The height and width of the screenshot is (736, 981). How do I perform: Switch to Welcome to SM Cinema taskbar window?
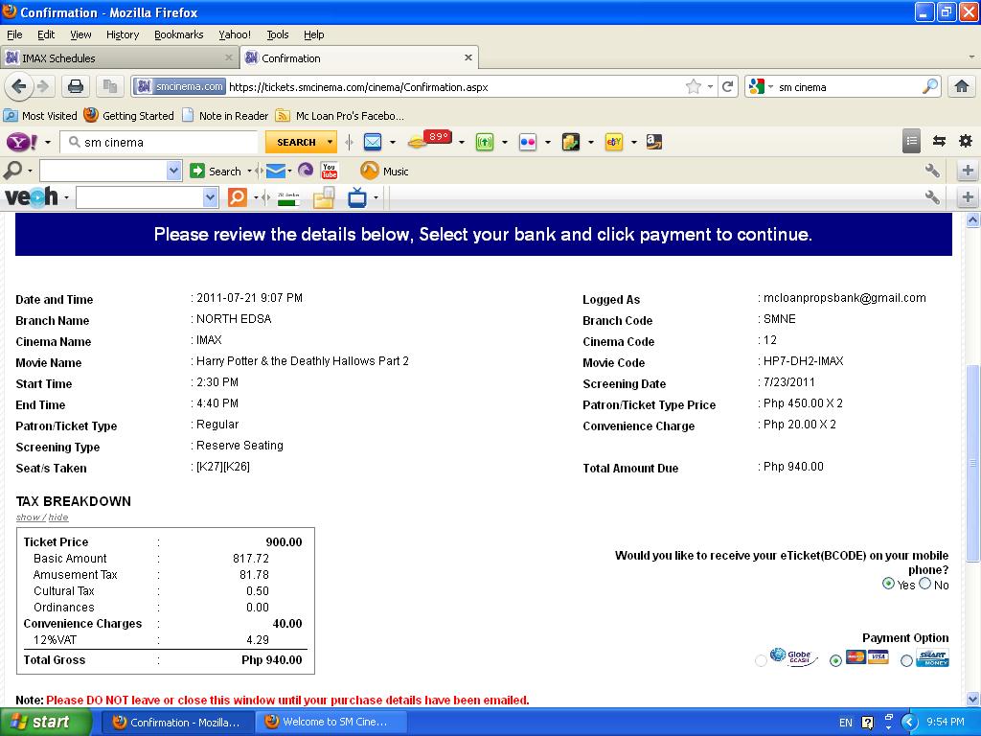coord(331,722)
